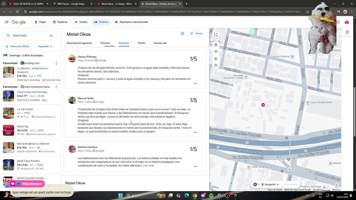Select Motel Sky thumbnail image
356x200 pixels.
[9, 130]
